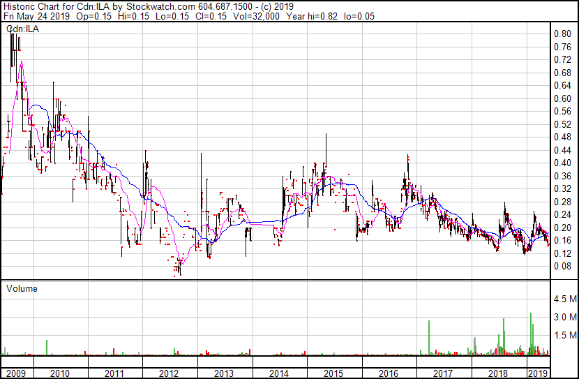Viewport: 579px width, 379px height.
Task: Select the 2015 year marker on timeline
Action: (x=334, y=373)
